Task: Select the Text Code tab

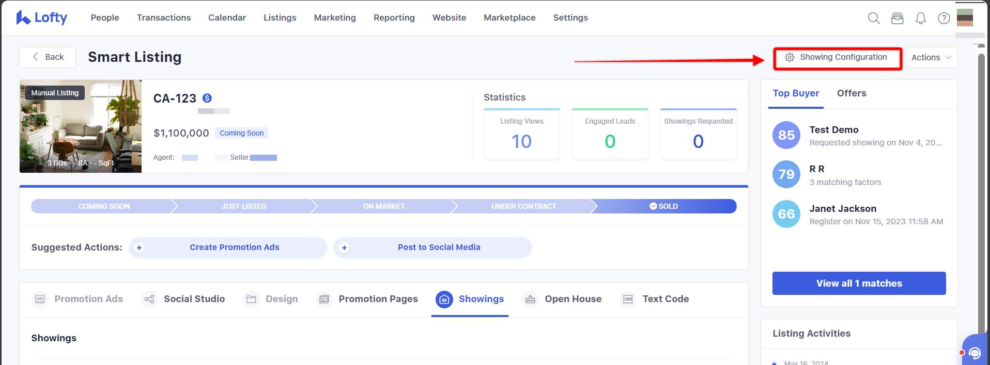Action: point(654,299)
